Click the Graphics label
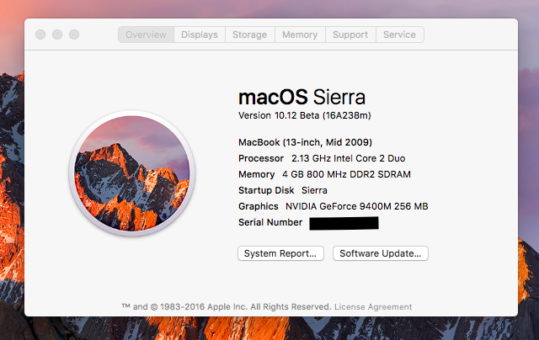The height and width of the screenshot is (340, 539). tap(259, 206)
